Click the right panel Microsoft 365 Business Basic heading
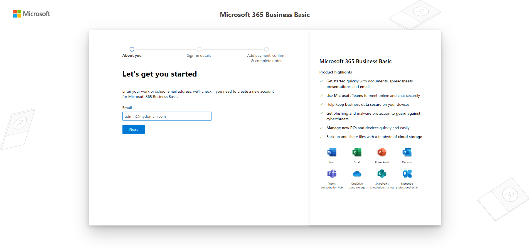This screenshot has width=529, height=248. click(x=355, y=61)
